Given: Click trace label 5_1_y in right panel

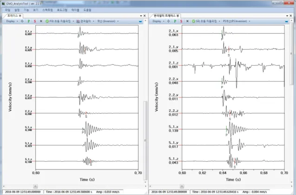Looking at the screenshot, I should pos(173,143).
